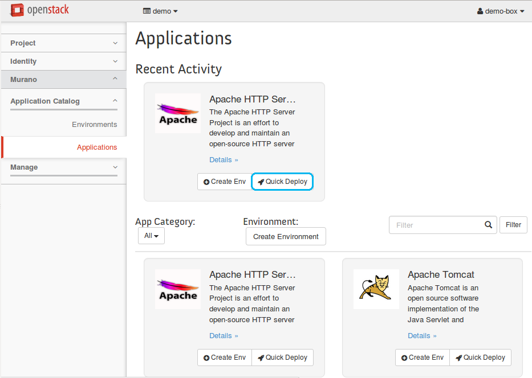Click Apache feather logo in Recent Activity
Image resolution: width=532 pixels, height=378 pixels.
(x=178, y=113)
